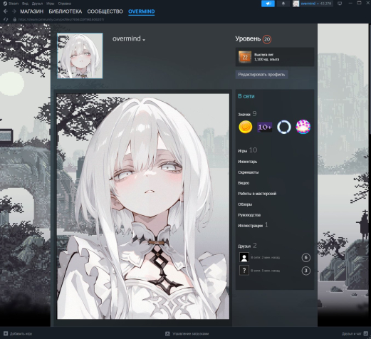Open the Видео link

(244, 183)
